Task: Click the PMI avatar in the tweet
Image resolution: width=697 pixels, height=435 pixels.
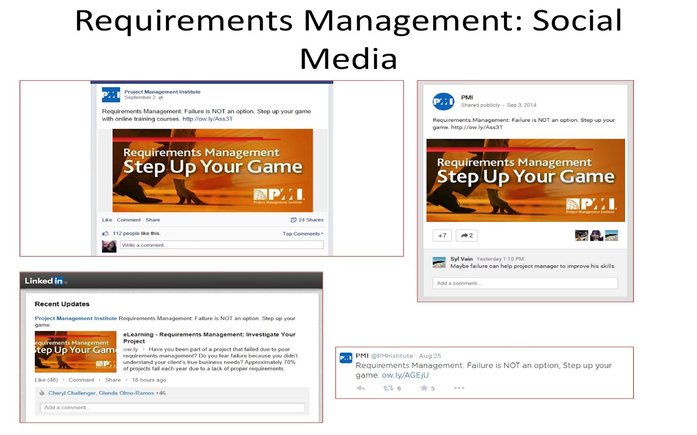Action: click(346, 358)
